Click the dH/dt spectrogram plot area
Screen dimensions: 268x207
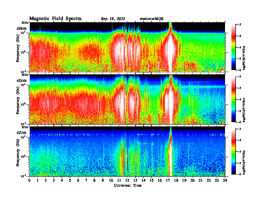pyautogui.click(x=127, y=47)
